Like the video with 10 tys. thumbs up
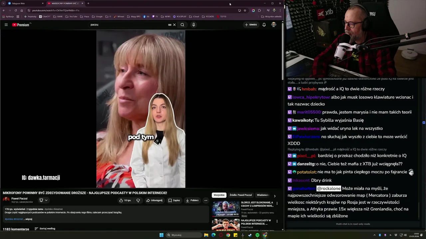The image size is (426, 239). [x=125, y=200]
